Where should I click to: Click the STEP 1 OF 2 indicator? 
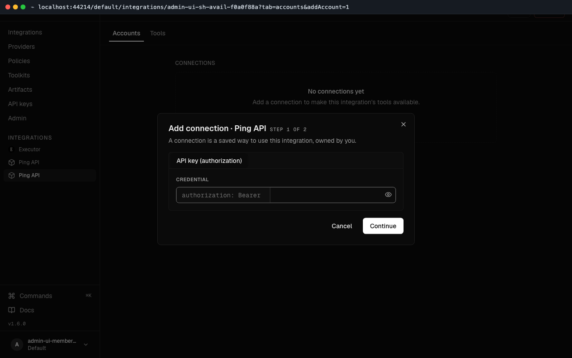pos(288,129)
